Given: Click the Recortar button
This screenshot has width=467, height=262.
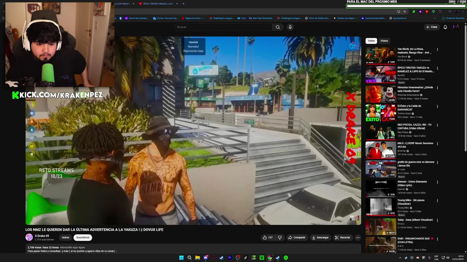Looking at the screenshot, I should click(x=343, y=238).
